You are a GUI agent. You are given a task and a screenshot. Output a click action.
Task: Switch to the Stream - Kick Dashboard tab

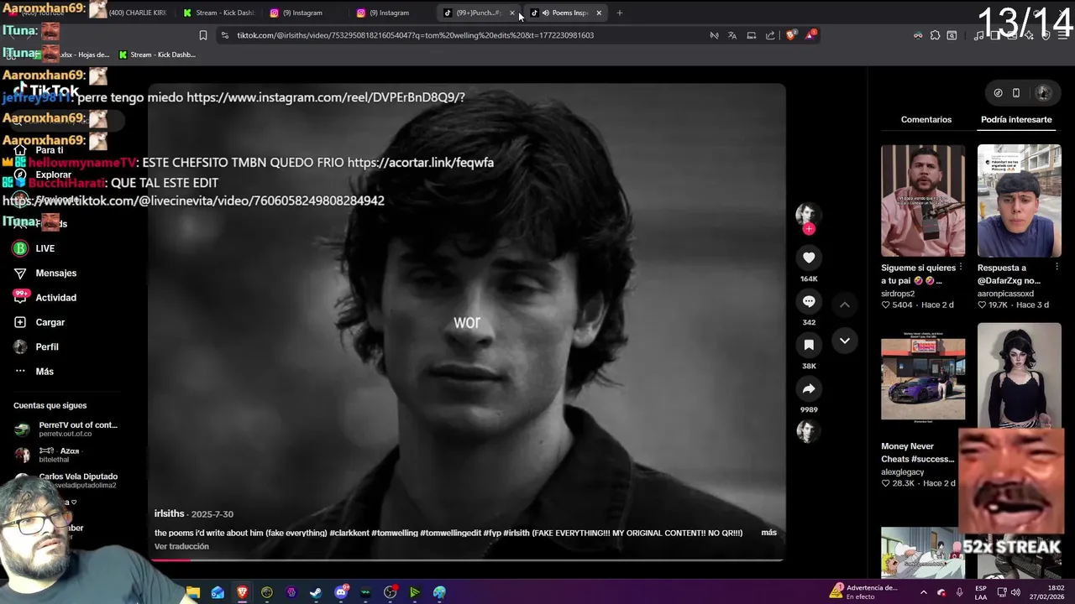point(218,13)
